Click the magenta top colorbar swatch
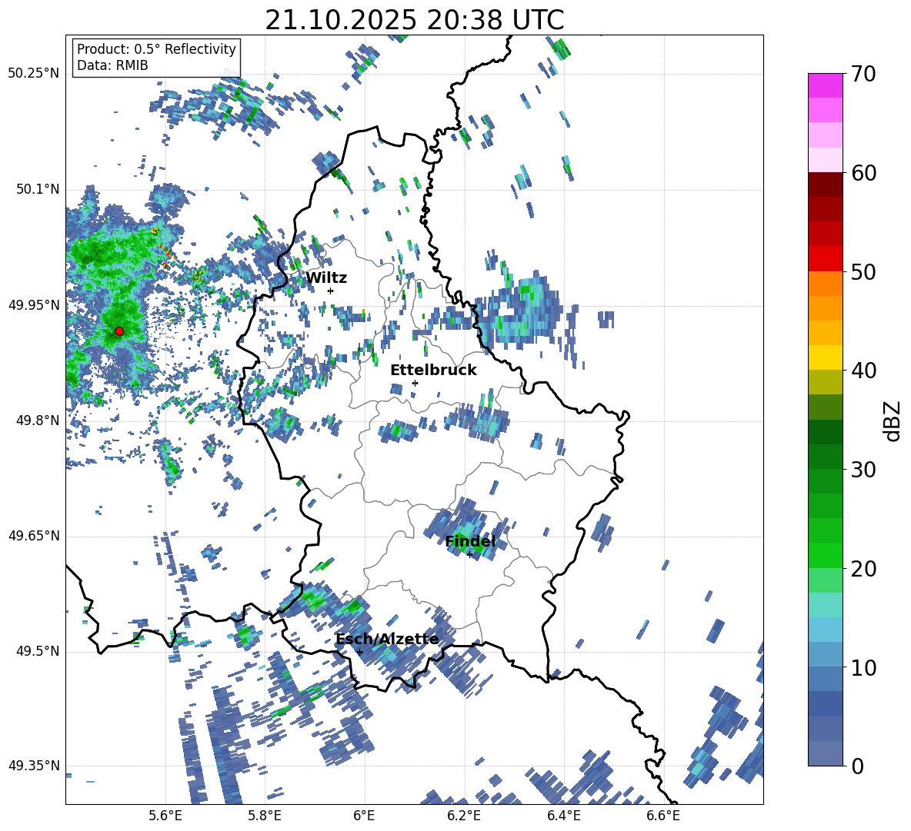 pyautogui.click(x=825, y=86)
